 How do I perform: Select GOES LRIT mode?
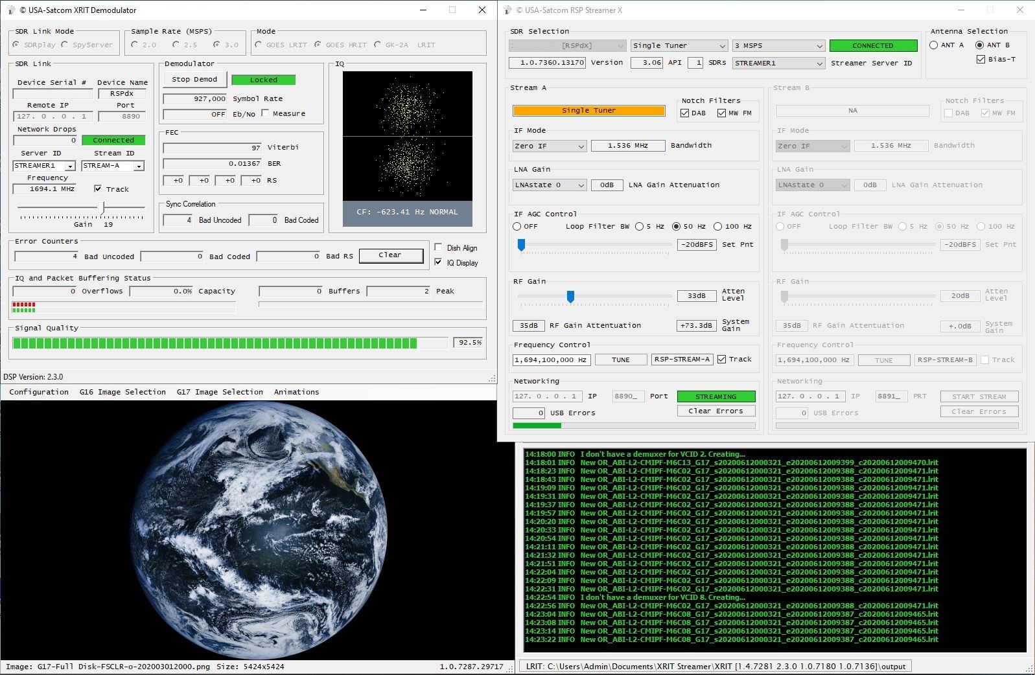coord(259,45)
